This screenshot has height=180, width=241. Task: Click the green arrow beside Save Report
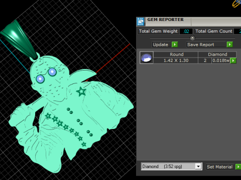tap(229, 44)
